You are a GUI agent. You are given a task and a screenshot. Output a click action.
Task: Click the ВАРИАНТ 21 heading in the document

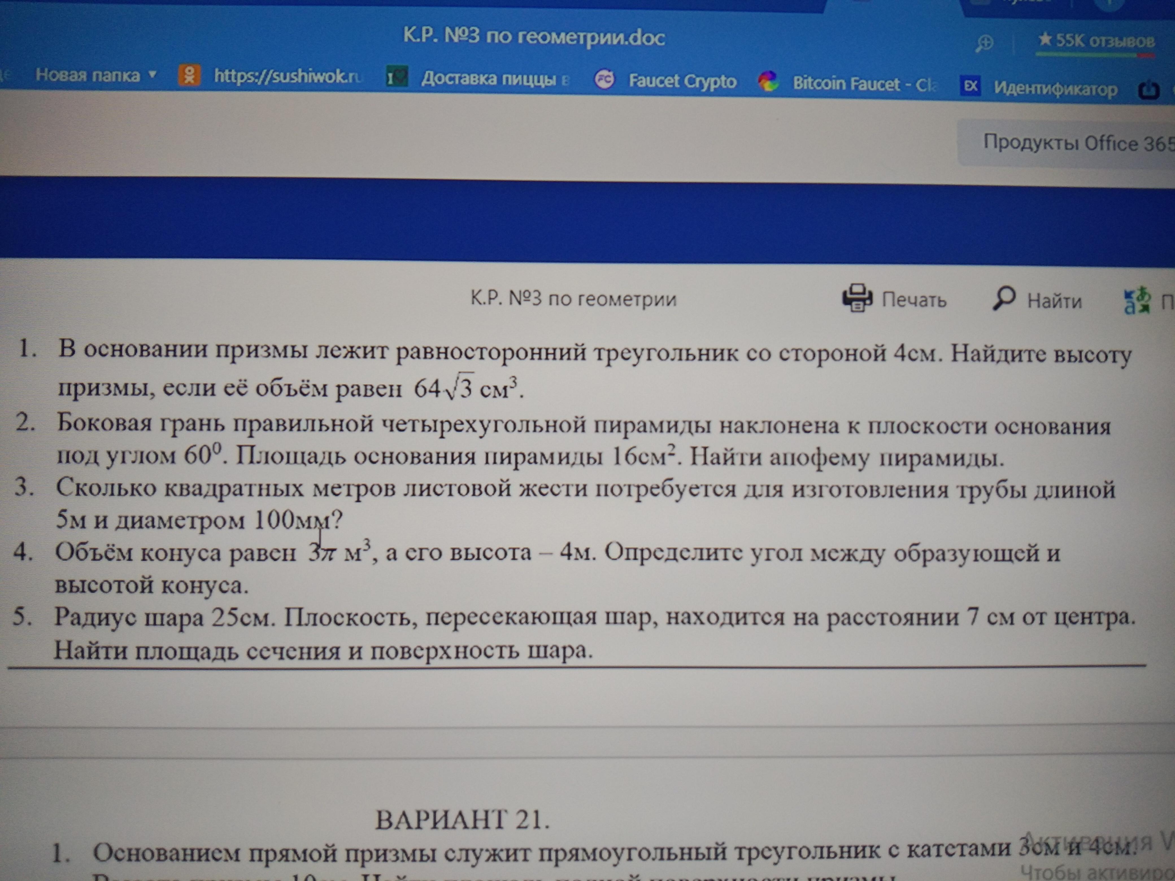[x=462, y=819]
